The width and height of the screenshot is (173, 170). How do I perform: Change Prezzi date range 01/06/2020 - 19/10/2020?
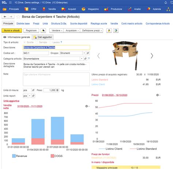[x=115, y=95]
